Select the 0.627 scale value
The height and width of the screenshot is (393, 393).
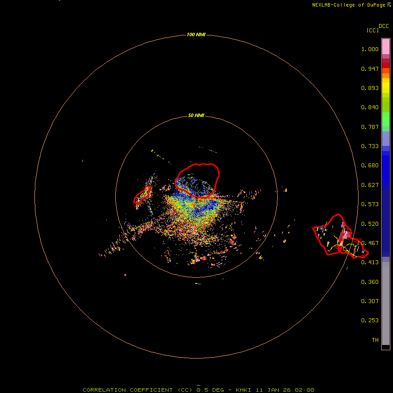coord(370,185)
